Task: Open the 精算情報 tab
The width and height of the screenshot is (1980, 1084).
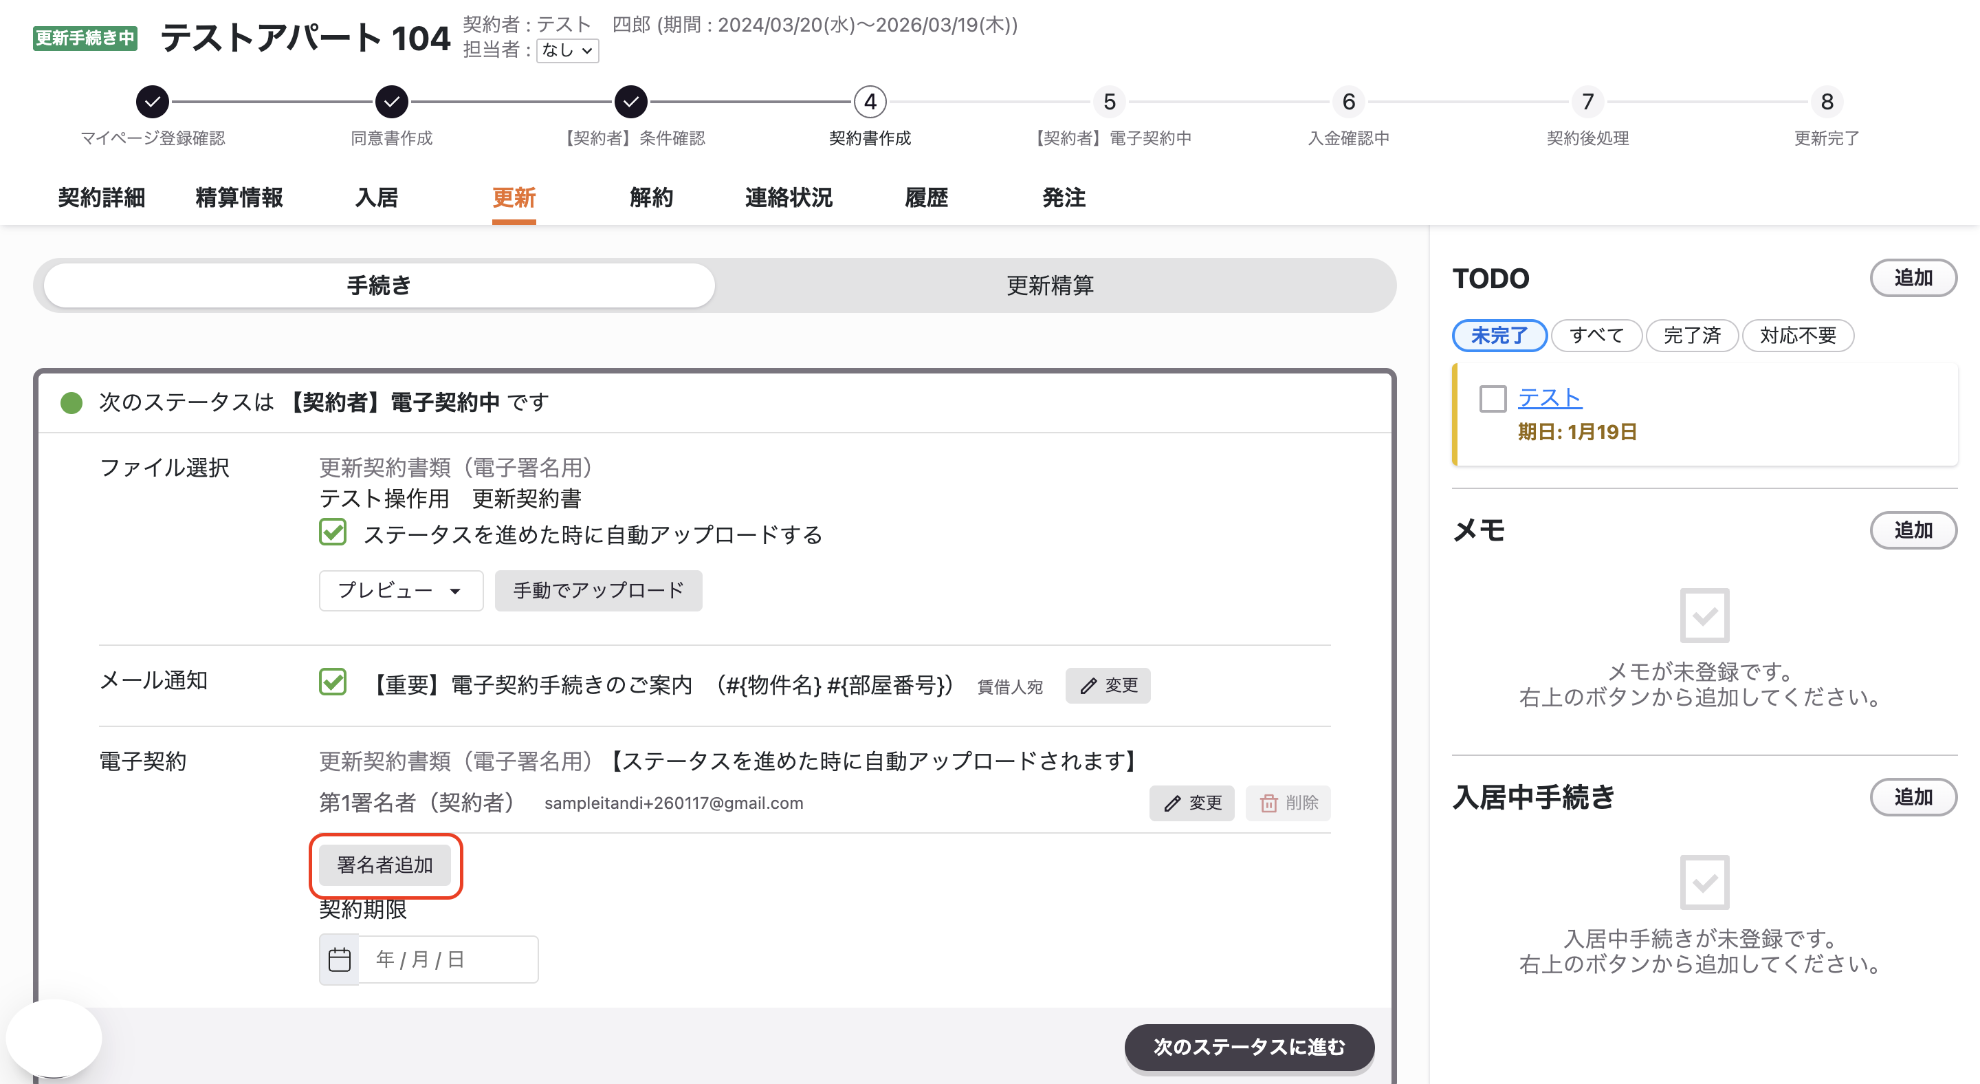Action: click(239, 197)
